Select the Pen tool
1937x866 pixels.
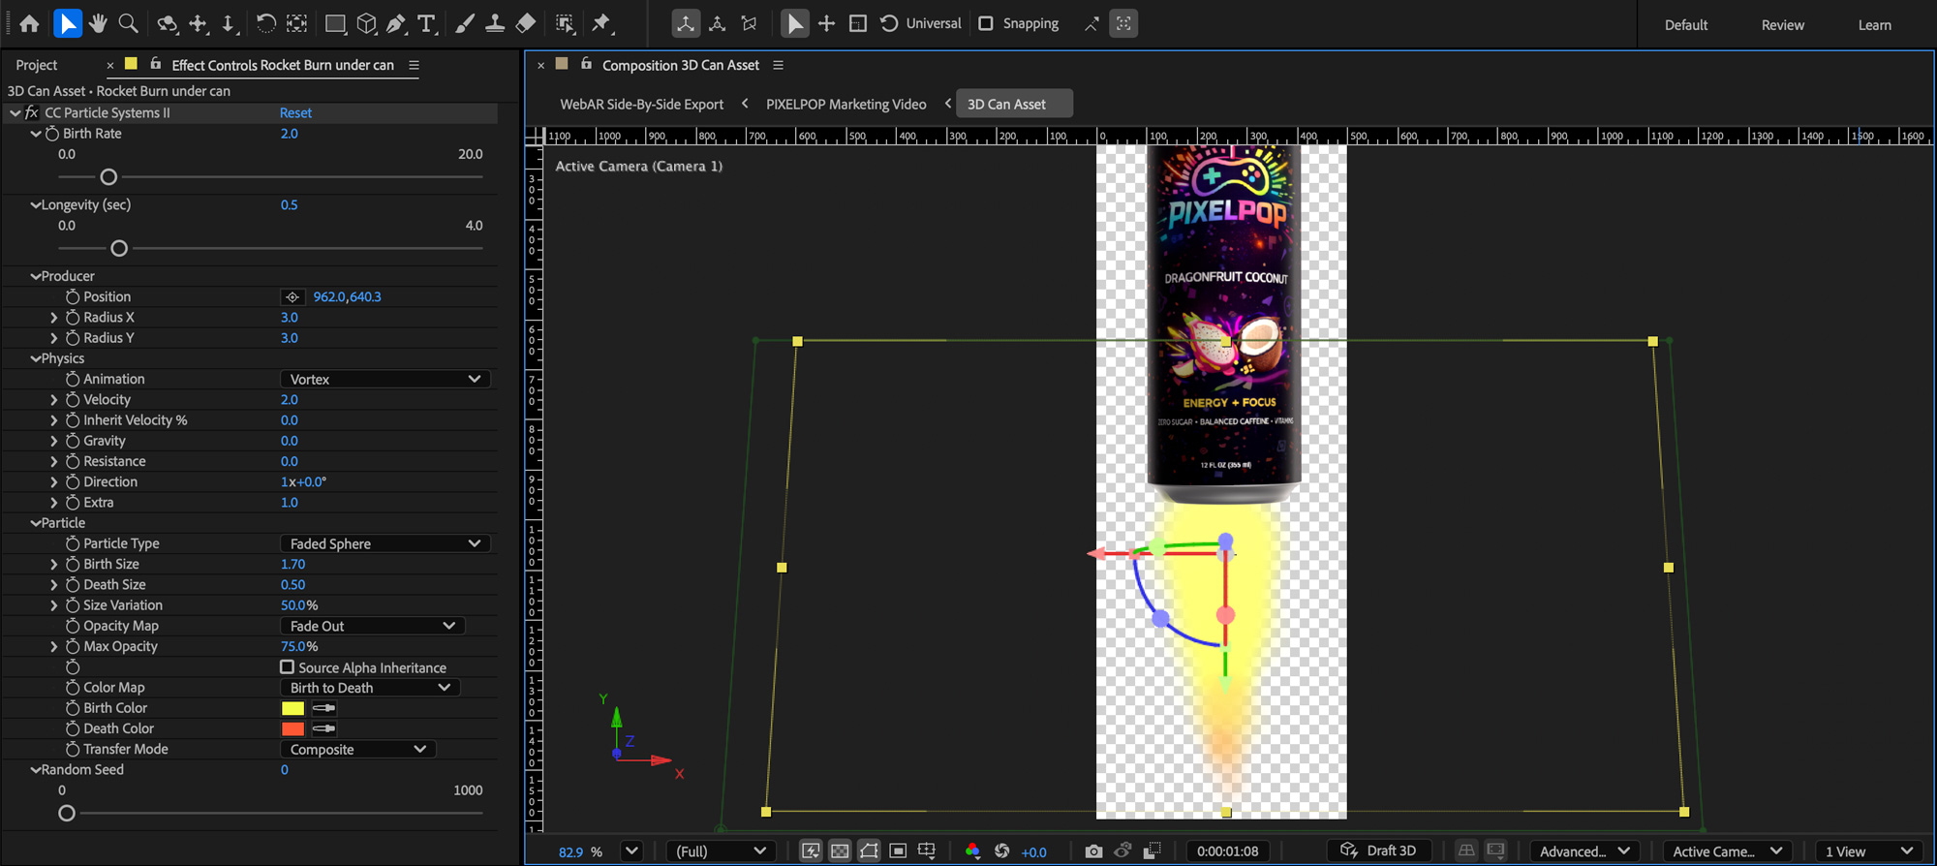click(x=396, y=23)
